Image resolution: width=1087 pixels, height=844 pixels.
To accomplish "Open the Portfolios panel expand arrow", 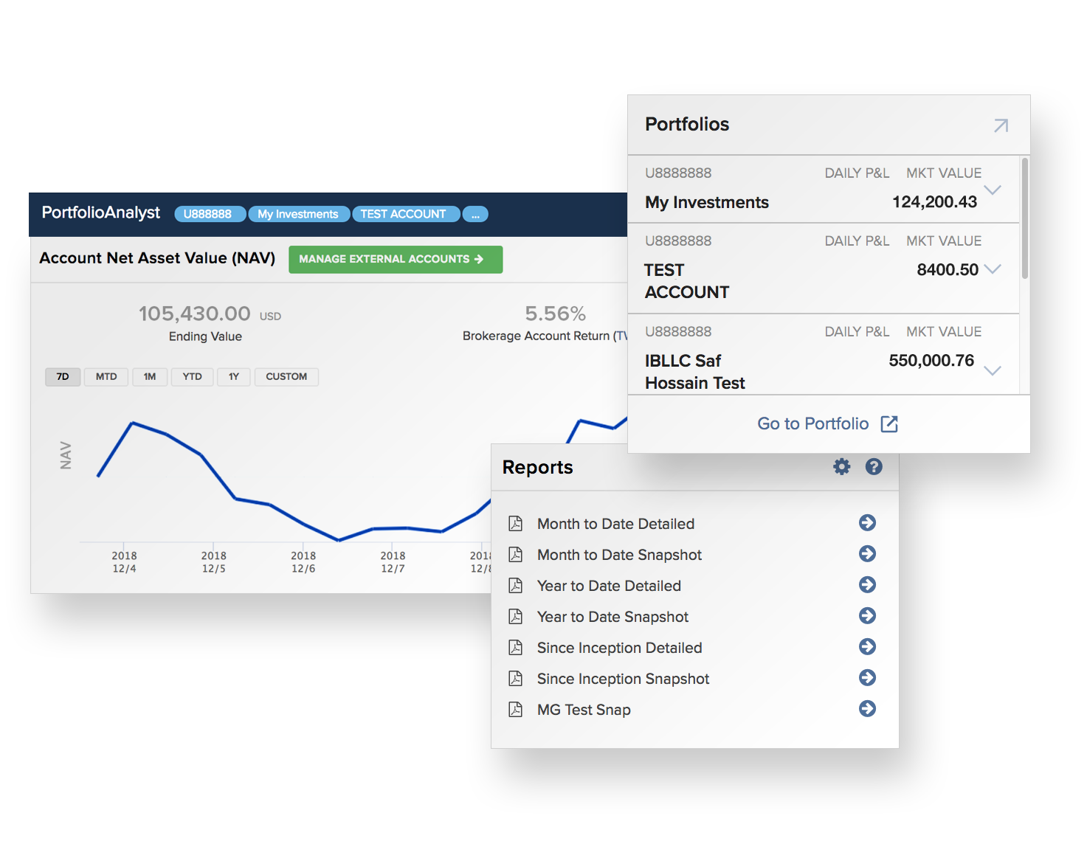I will 1001,125.
